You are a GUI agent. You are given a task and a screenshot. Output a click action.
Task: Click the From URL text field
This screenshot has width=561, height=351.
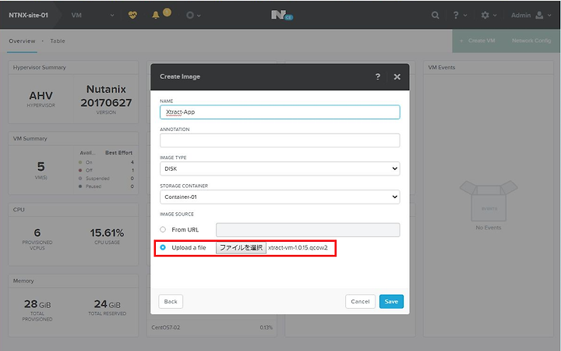coord(308,230)
